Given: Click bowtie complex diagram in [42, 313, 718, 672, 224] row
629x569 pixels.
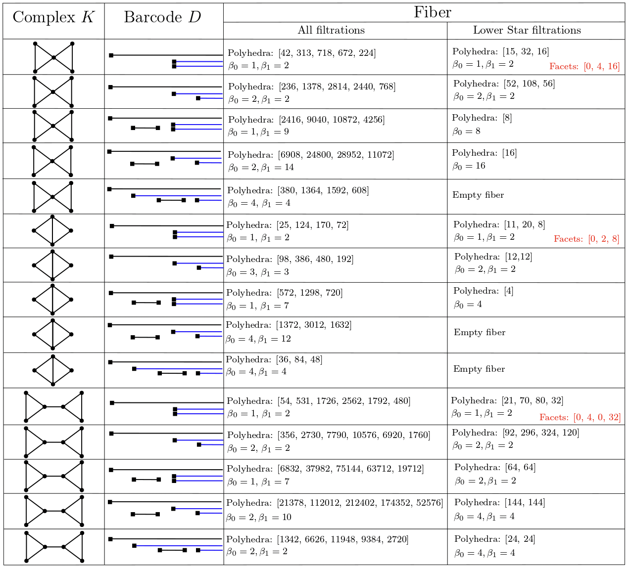Looking at the screenshot, I should tap(53, 57).
